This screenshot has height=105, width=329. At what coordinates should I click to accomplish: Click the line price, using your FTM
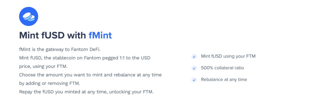[x=43, y=66]
